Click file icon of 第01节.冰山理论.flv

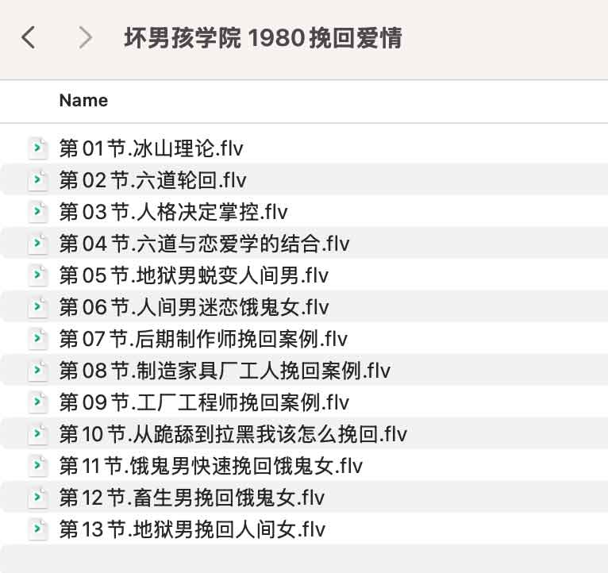coord(38,148)
